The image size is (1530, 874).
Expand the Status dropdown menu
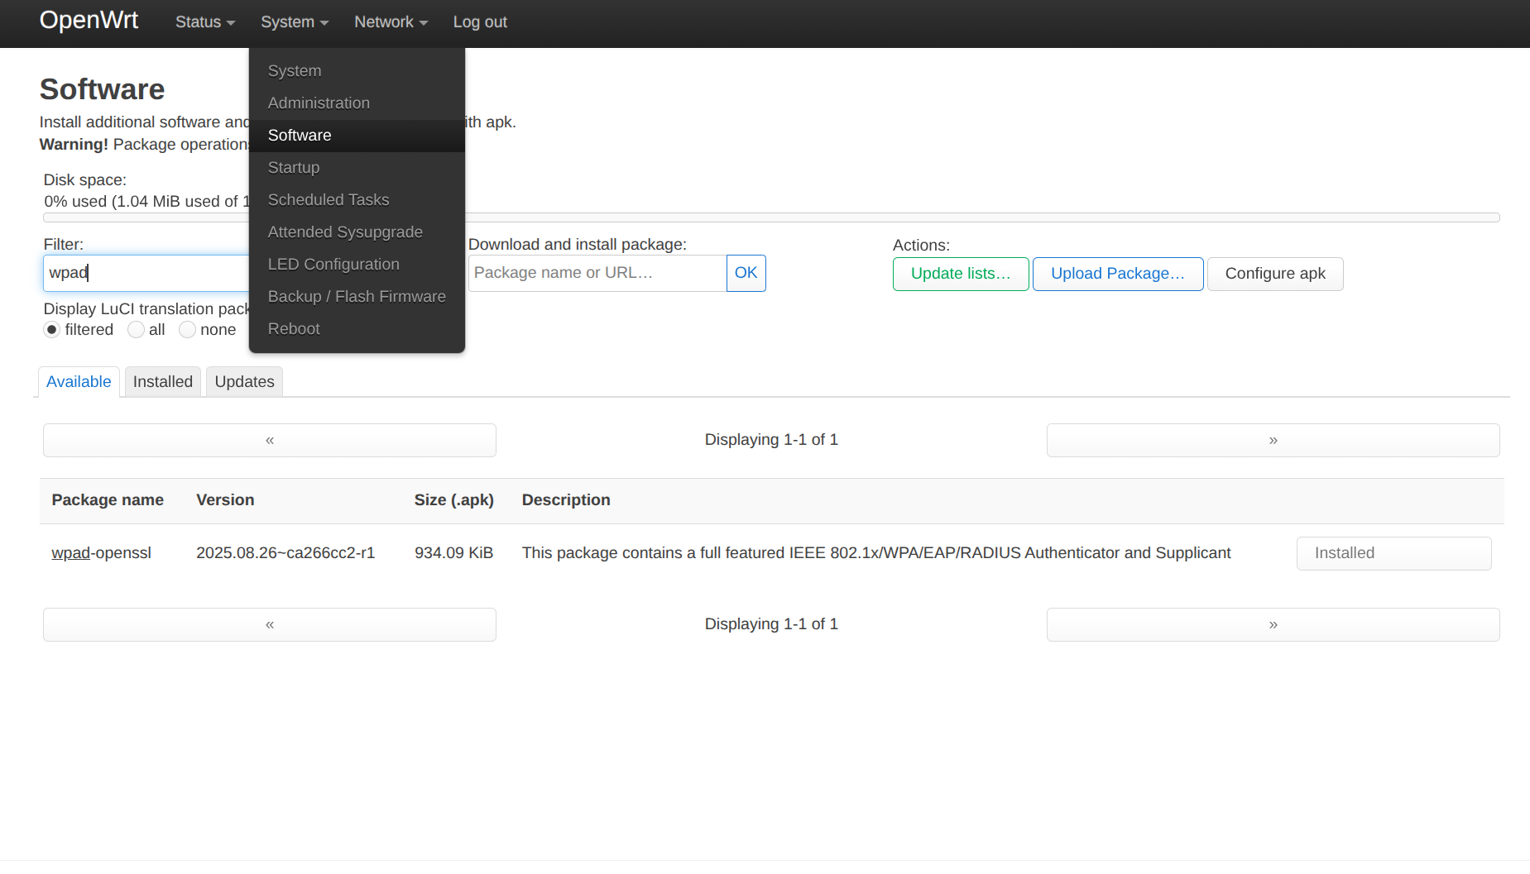click(x=205, y=22)
